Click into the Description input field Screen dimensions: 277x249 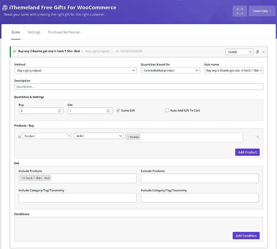pos(138,87)
